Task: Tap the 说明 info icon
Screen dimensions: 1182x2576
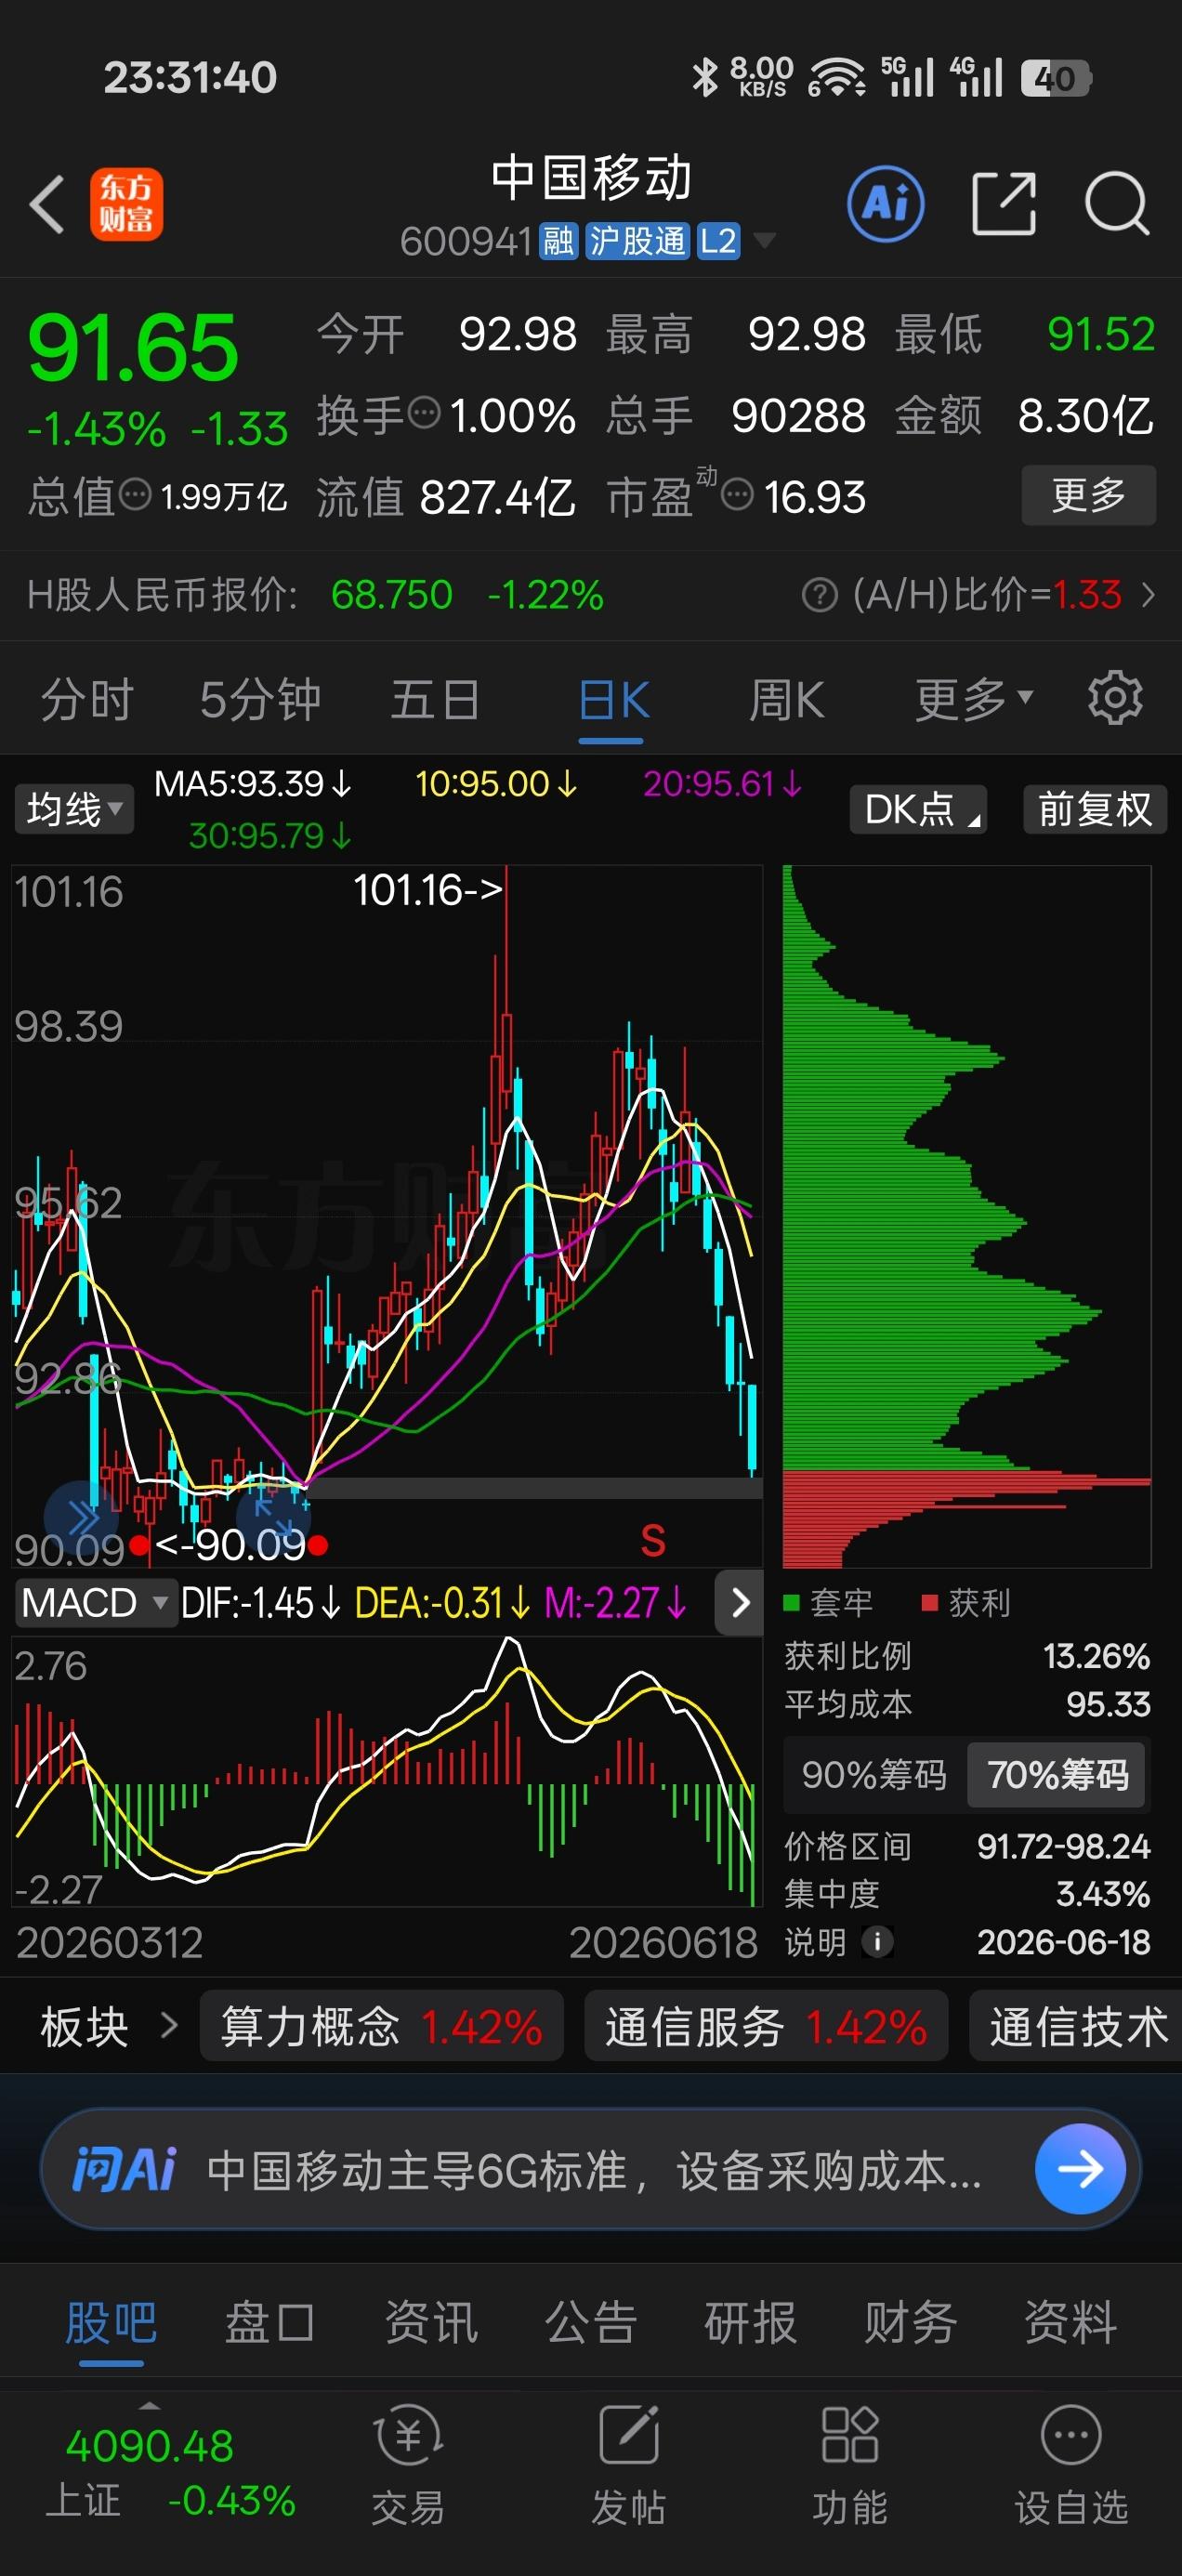Action: tap(877, 1942)
